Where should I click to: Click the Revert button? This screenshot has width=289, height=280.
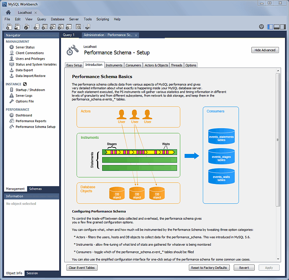coord(244,268)
